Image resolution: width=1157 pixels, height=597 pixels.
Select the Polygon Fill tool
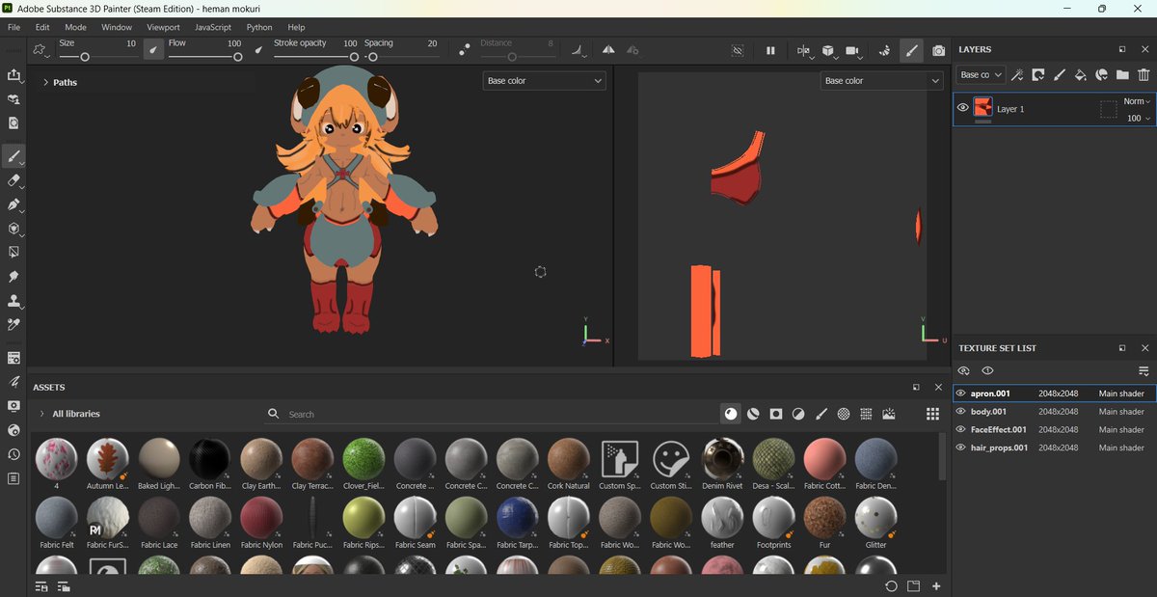click(13, 230)
